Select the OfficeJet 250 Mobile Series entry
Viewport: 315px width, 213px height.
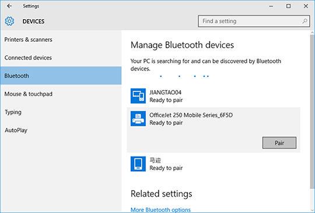pos(213,130)
